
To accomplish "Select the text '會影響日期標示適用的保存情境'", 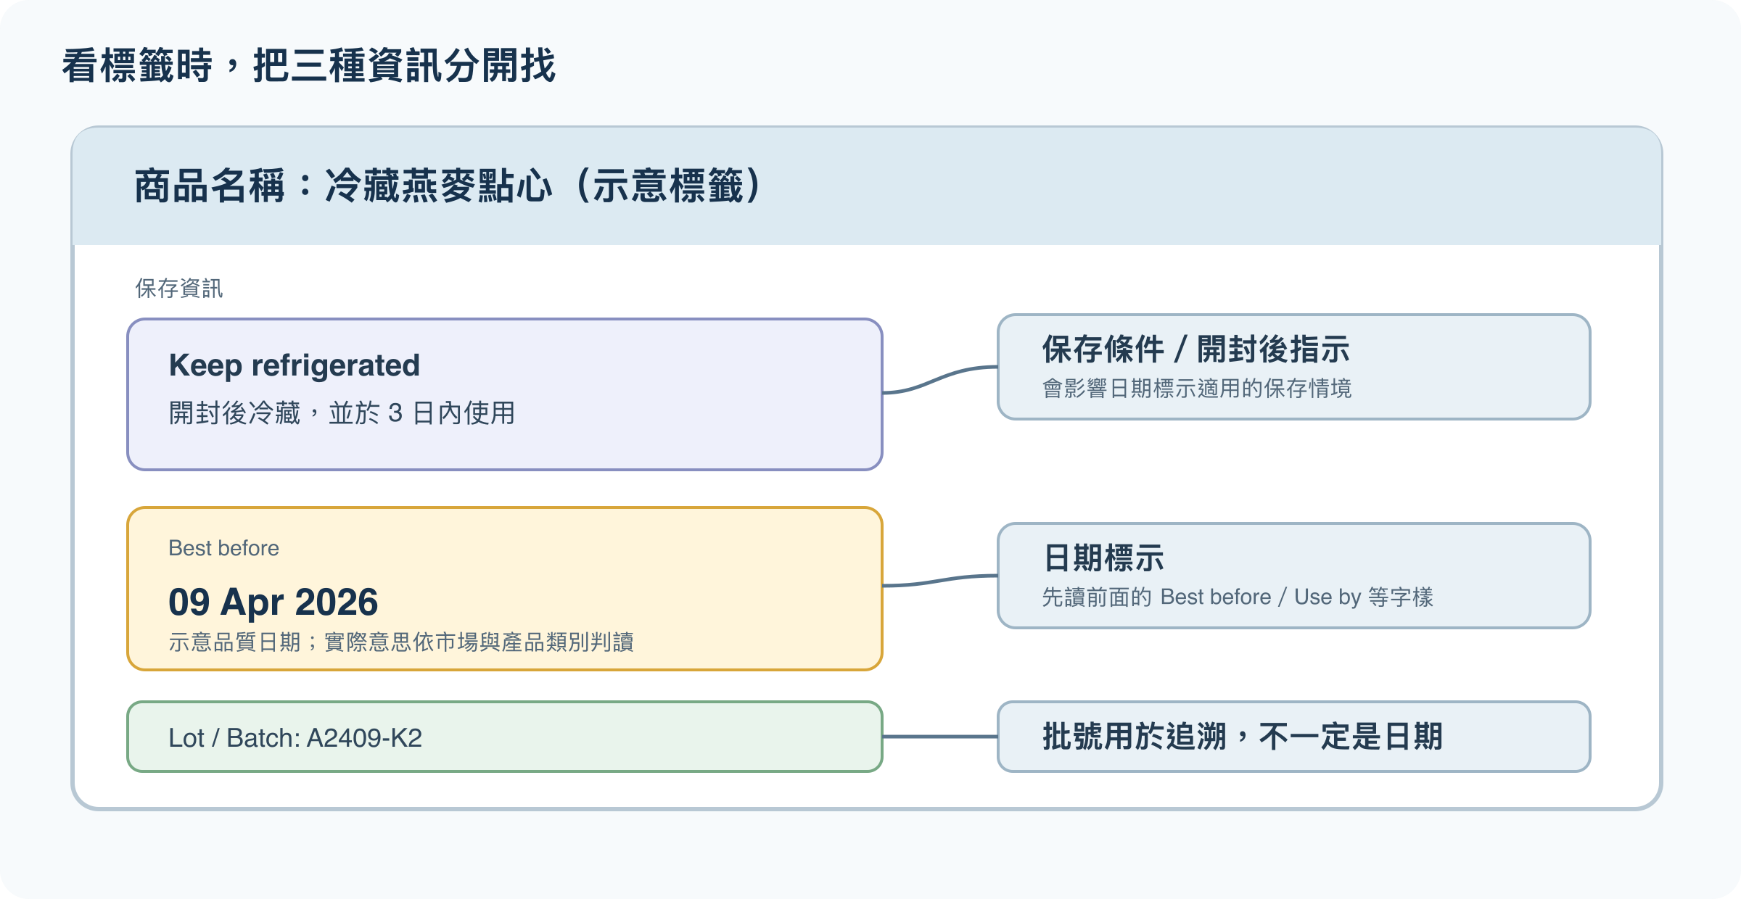I will pos(1197,389).
